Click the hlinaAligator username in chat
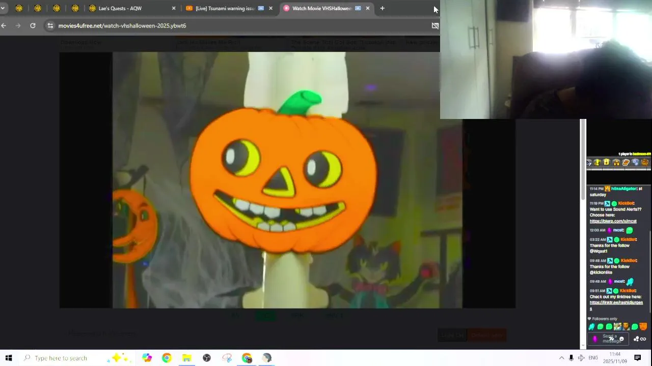Screen dimensions: 652x366 [624, 189]
